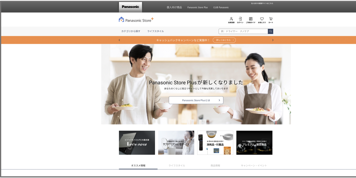Viewport: 356px width, 178px height.
Task: Switch to the ライフスタイル tab below thumbnails
Action: [177, 165]
